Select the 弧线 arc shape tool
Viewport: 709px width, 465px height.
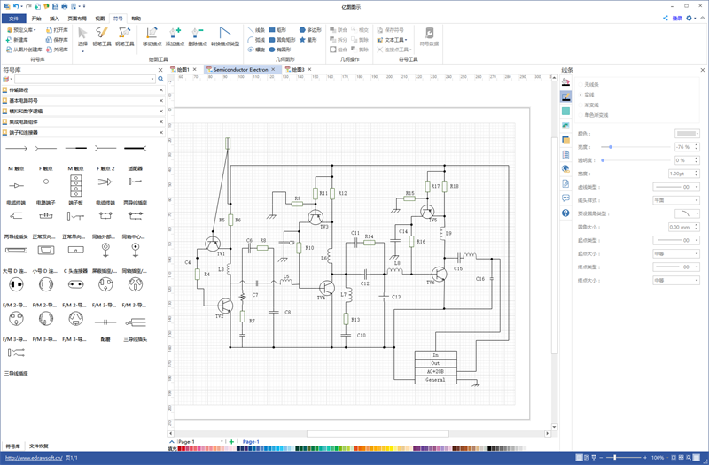(x=256, y=40)
